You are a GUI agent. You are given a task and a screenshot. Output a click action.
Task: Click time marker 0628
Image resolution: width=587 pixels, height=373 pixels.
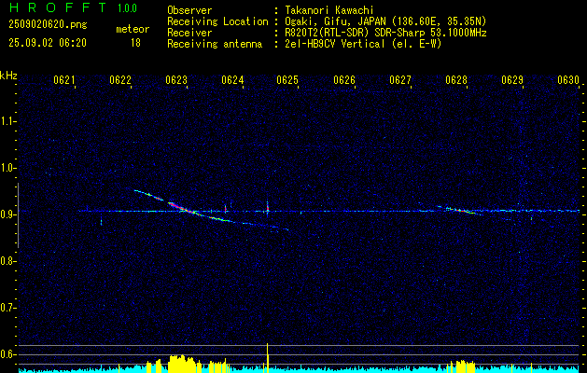(x=456, y=79)
